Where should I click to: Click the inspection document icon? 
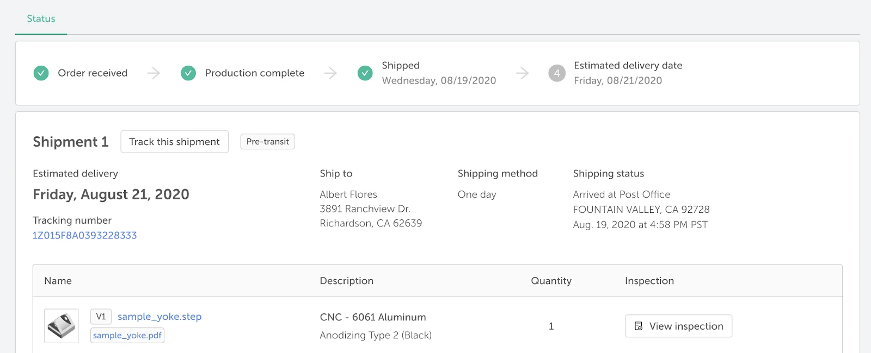click(x=639, y=326)
